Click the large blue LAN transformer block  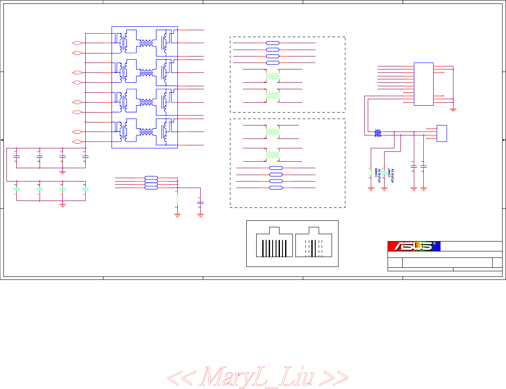click(x=145, y=87)
